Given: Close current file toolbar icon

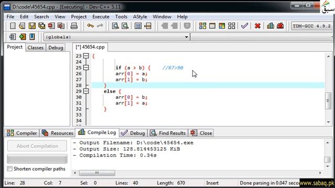Looking at the screenshot, I should 51,26.
